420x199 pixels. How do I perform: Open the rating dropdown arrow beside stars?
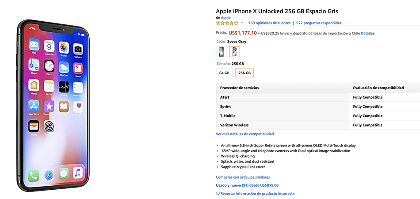(241, 23)
